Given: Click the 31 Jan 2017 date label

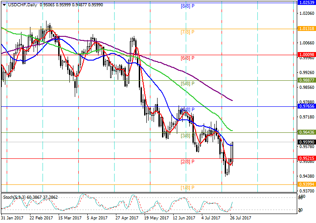Looking at the screenshot, I should (12, 218).
